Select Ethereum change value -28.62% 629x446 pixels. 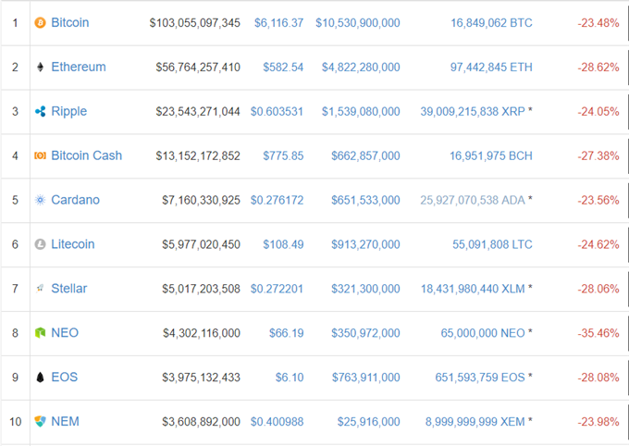[x=598, y=67]
